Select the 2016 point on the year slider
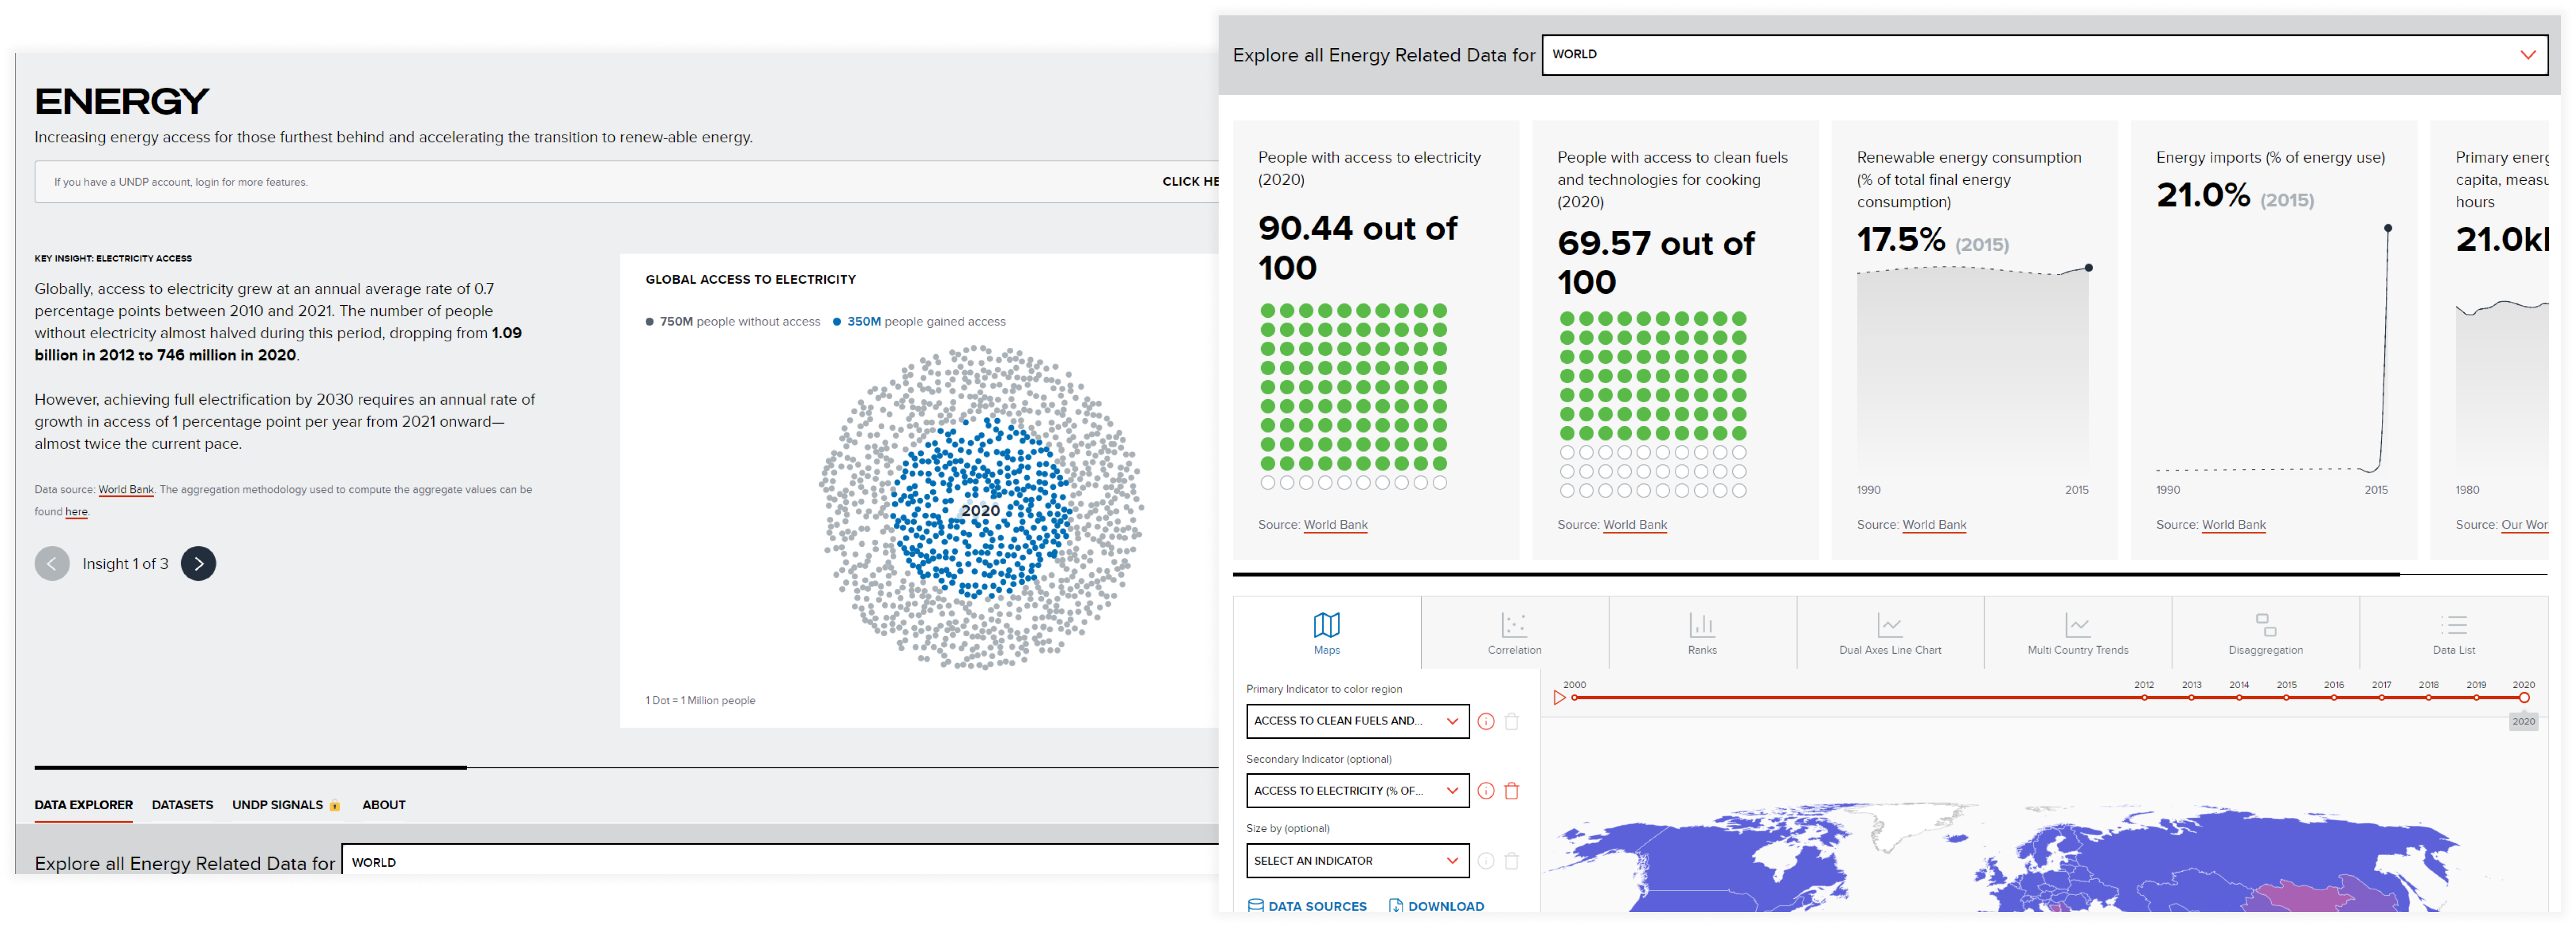The height and width of the screenshot is (927, 2576). pos(2333,697)
